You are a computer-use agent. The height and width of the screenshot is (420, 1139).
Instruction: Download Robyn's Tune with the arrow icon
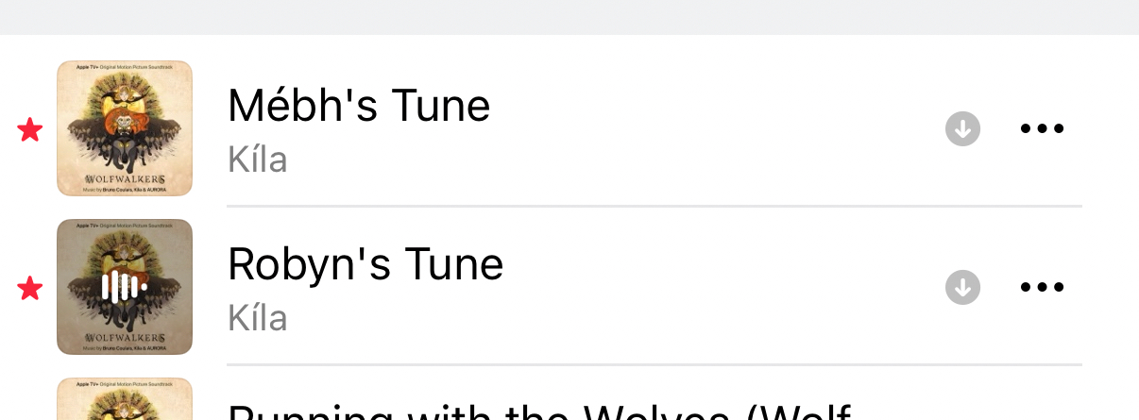click(x=962, y=287)
